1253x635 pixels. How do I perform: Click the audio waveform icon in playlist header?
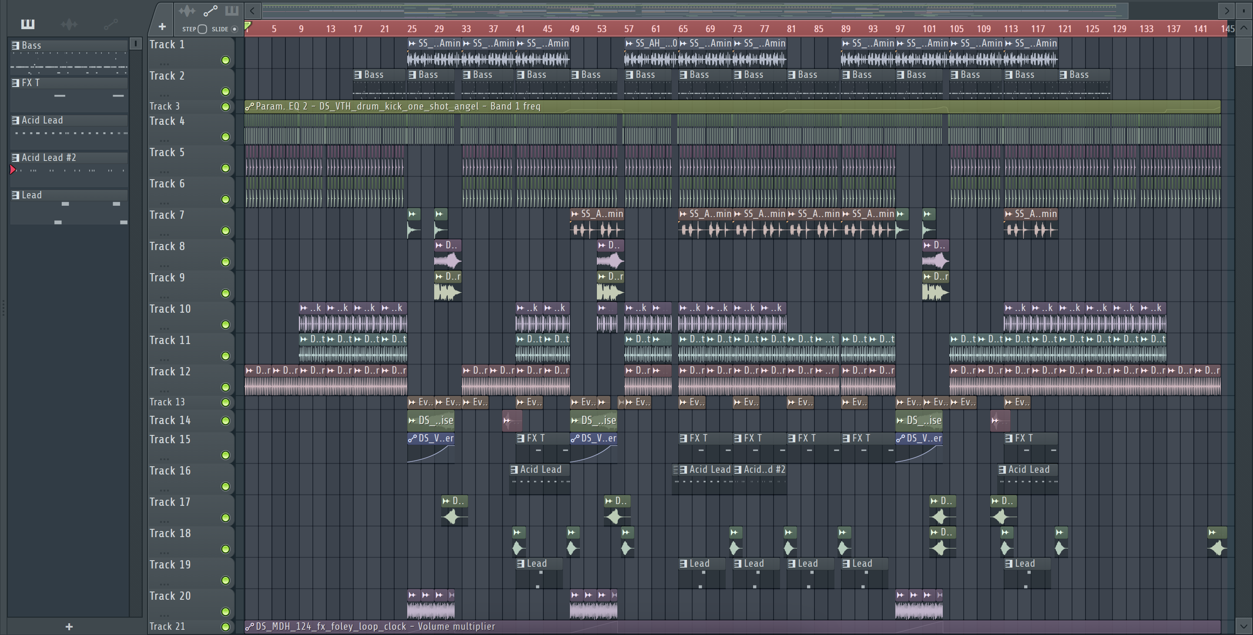click(x=187, y=11)
